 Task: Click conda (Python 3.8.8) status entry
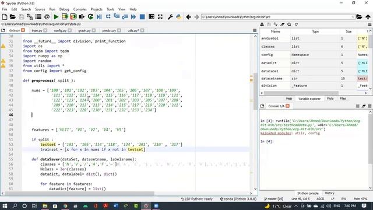click(x=238, y=199)
